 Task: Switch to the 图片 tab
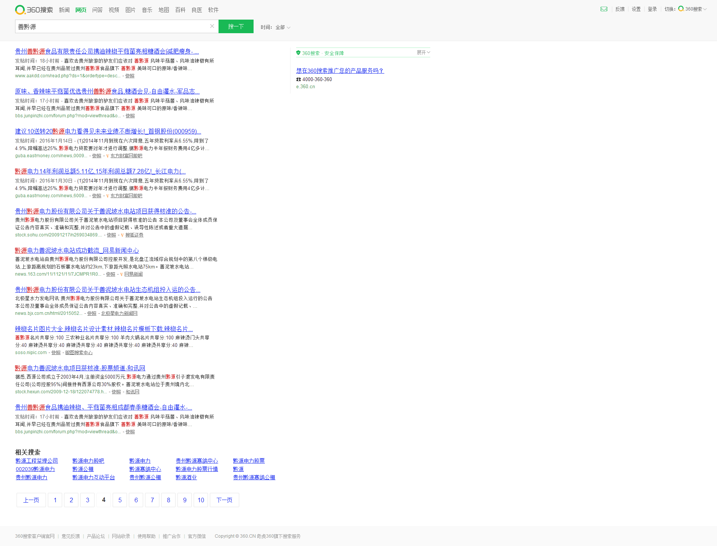[130, 10]
